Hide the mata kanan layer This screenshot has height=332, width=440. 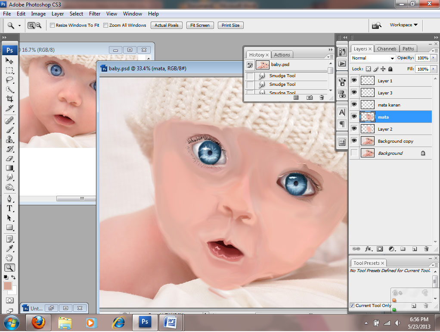click(354, 104)
